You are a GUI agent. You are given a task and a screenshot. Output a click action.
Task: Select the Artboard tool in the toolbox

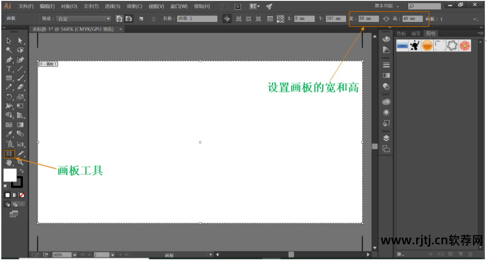(x=9, y=154)
